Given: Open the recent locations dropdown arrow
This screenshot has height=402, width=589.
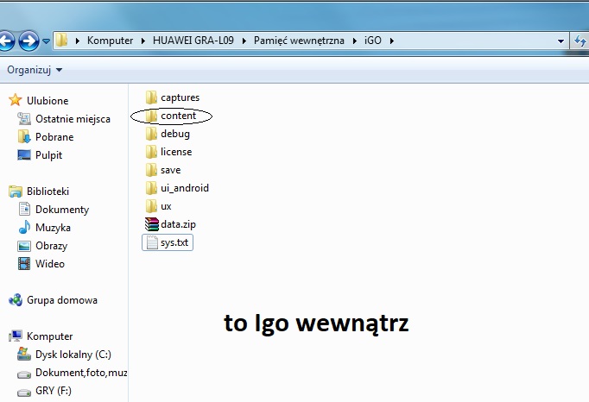Looking at the screenshot, I should coord(45,41).
